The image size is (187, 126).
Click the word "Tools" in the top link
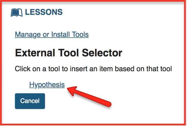coord(81,34)
